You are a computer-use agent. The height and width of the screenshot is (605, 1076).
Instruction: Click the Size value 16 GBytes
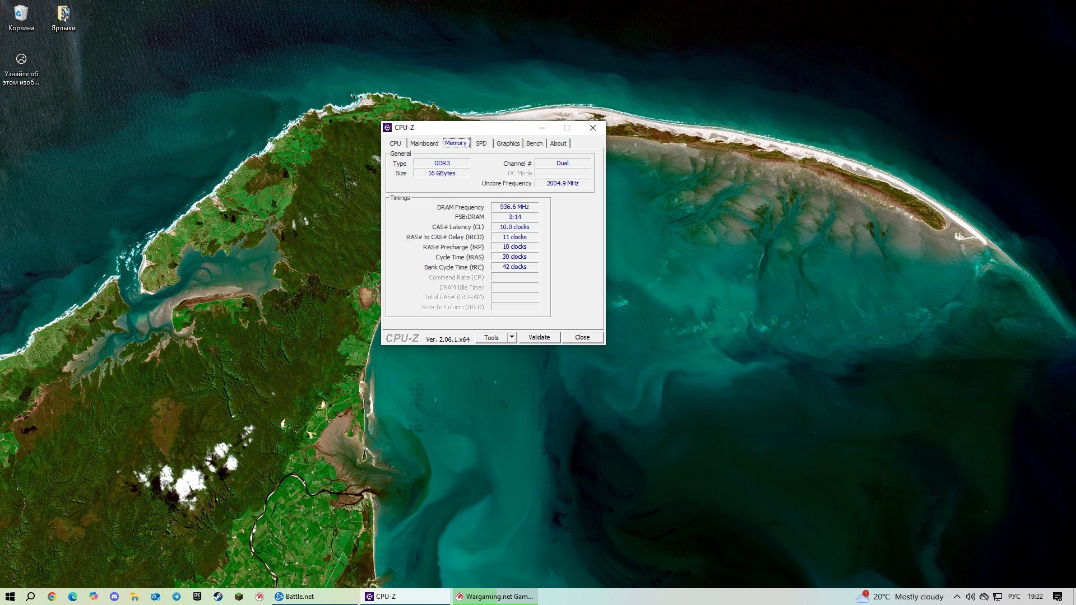pyautogui.click(x=442, y=173)
